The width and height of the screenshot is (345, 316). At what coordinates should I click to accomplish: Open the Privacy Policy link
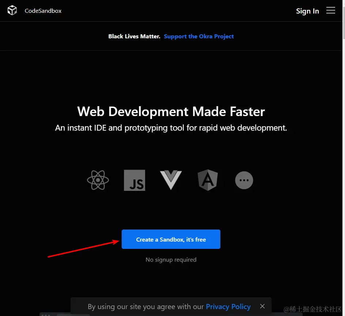(x=228, y=307)
